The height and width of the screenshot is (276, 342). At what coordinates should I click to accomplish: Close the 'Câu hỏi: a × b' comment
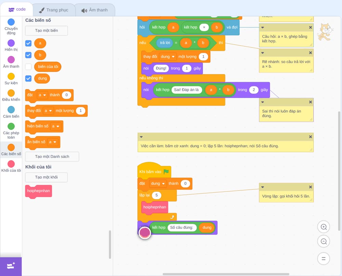point(311,27)
